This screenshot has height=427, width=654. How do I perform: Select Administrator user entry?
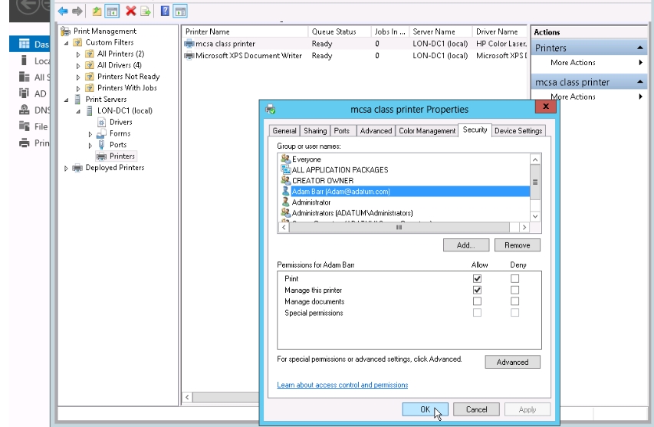[x=311, y=202]
